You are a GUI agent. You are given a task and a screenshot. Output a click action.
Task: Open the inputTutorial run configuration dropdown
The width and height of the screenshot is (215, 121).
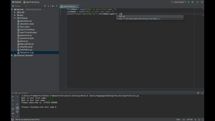tap(179, 2)
